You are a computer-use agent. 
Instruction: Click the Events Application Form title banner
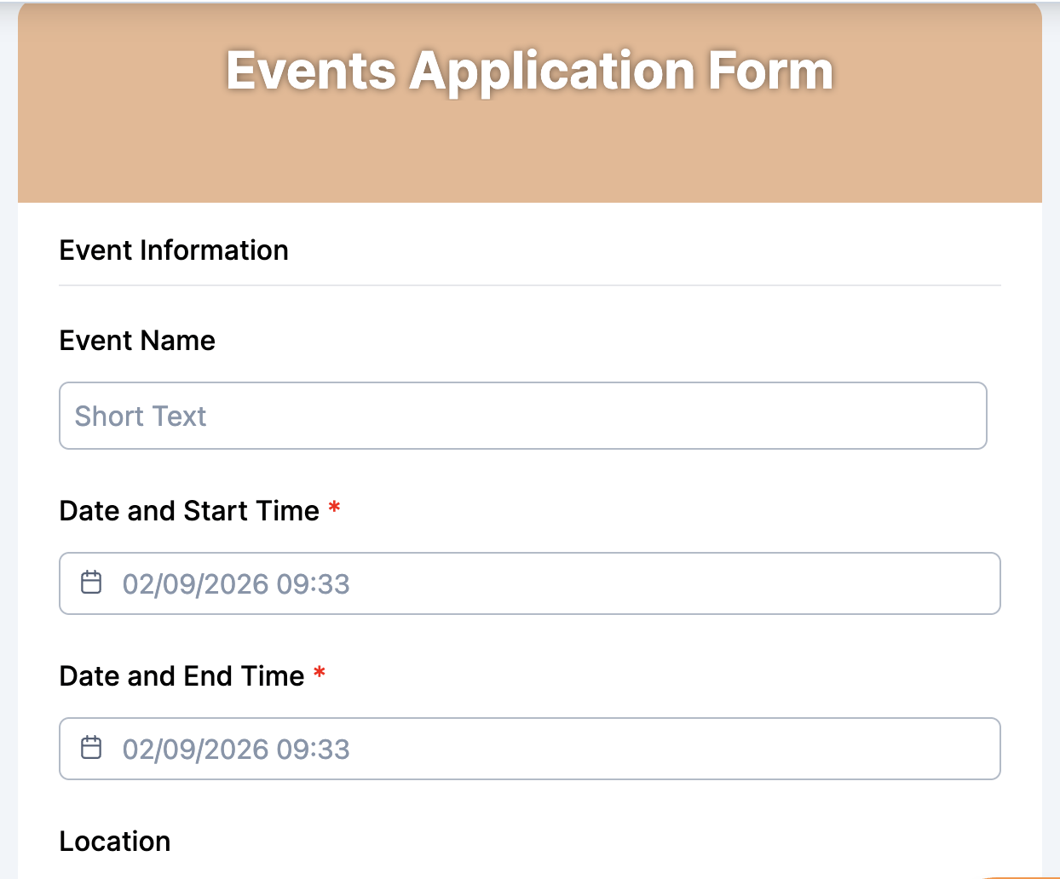coord(528,71)
